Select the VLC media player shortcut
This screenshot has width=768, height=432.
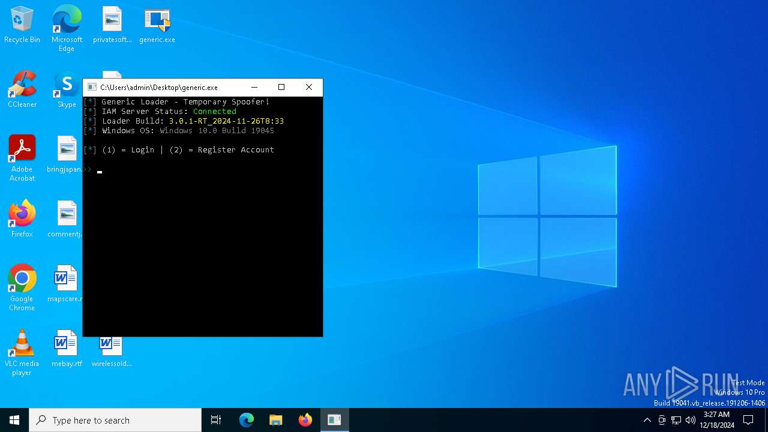click(x=22, y=353)
